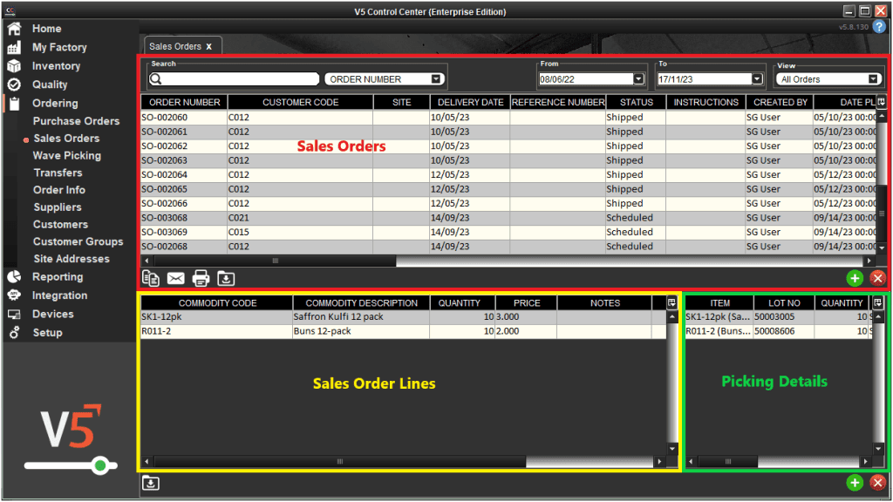Add a new sales order with the green plus
Screen dimensions: 893x502
[854, 277]
